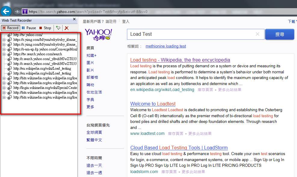Open 更多此站結果 for www.loadtest.com result
The width and height of the screenshot is (297, 177).
tap(200, 134)
